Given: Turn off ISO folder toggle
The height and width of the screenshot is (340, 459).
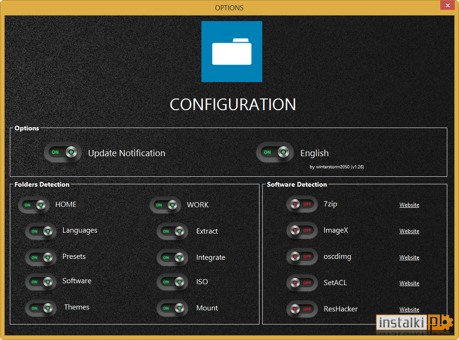Looking at the screenshot, I should pyautogui.click(x=173, y=282).
